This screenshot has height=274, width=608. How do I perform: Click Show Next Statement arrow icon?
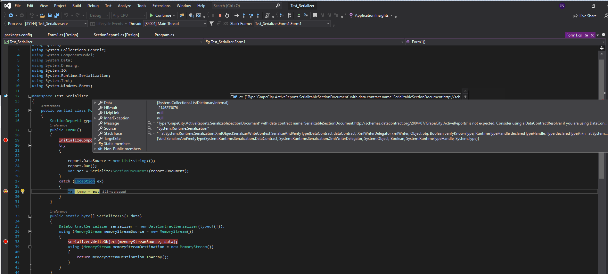tap(236, 15)
